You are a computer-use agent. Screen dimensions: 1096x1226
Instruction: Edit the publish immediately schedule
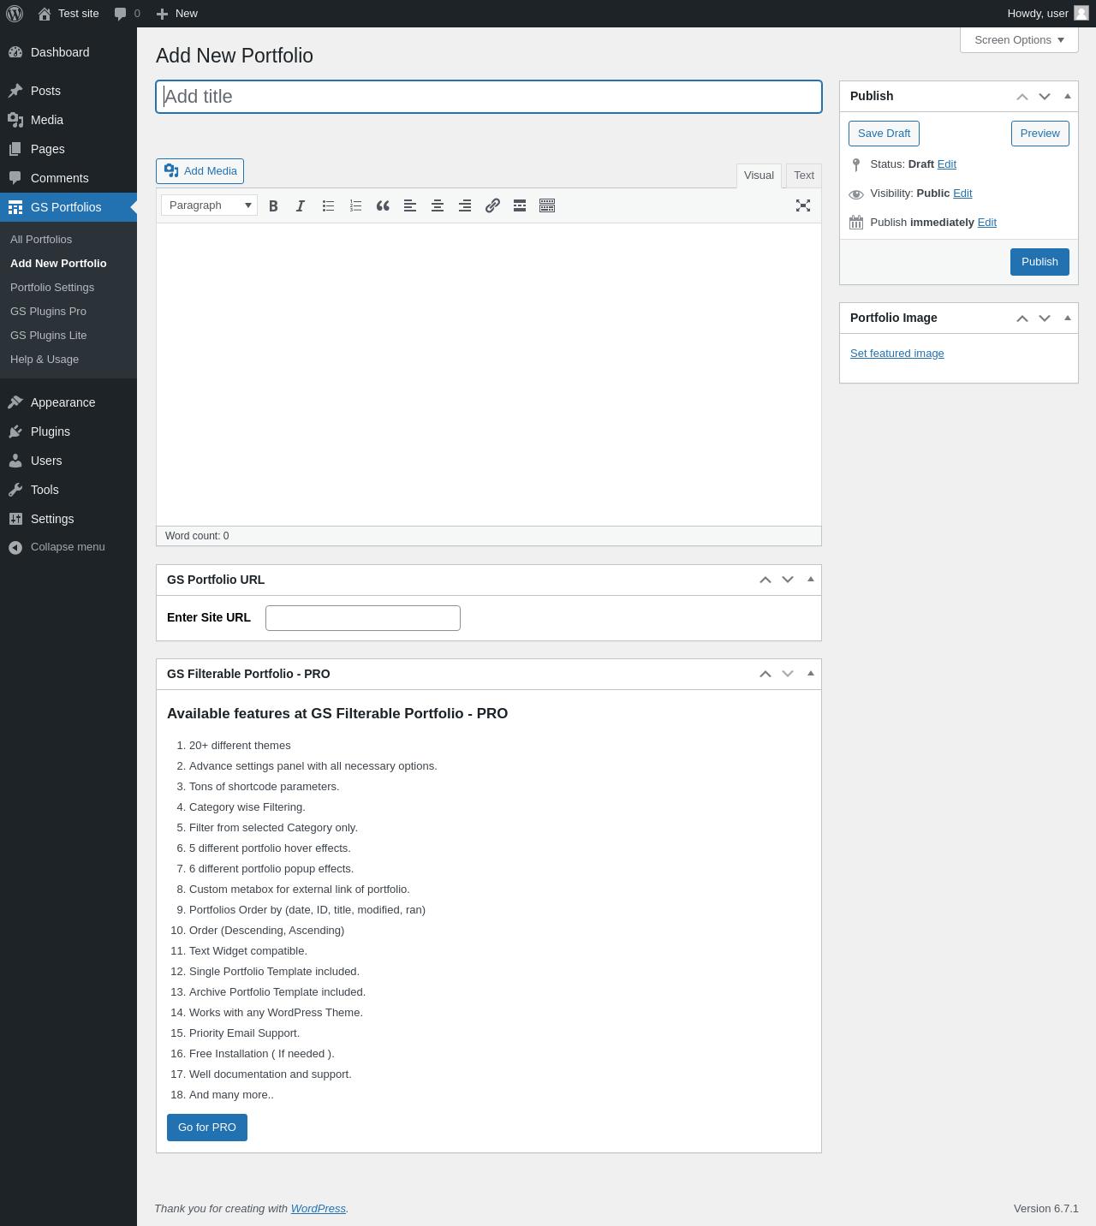987,223
